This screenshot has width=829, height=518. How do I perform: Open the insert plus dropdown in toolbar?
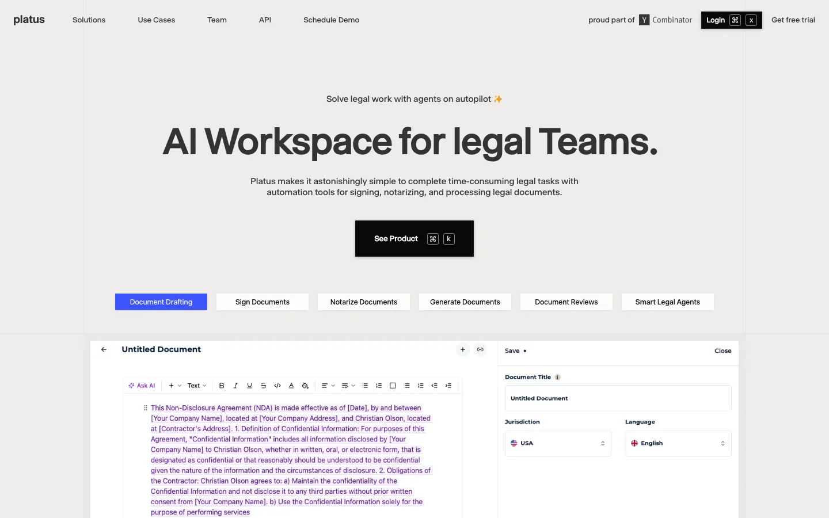click(x=174, y=386)
